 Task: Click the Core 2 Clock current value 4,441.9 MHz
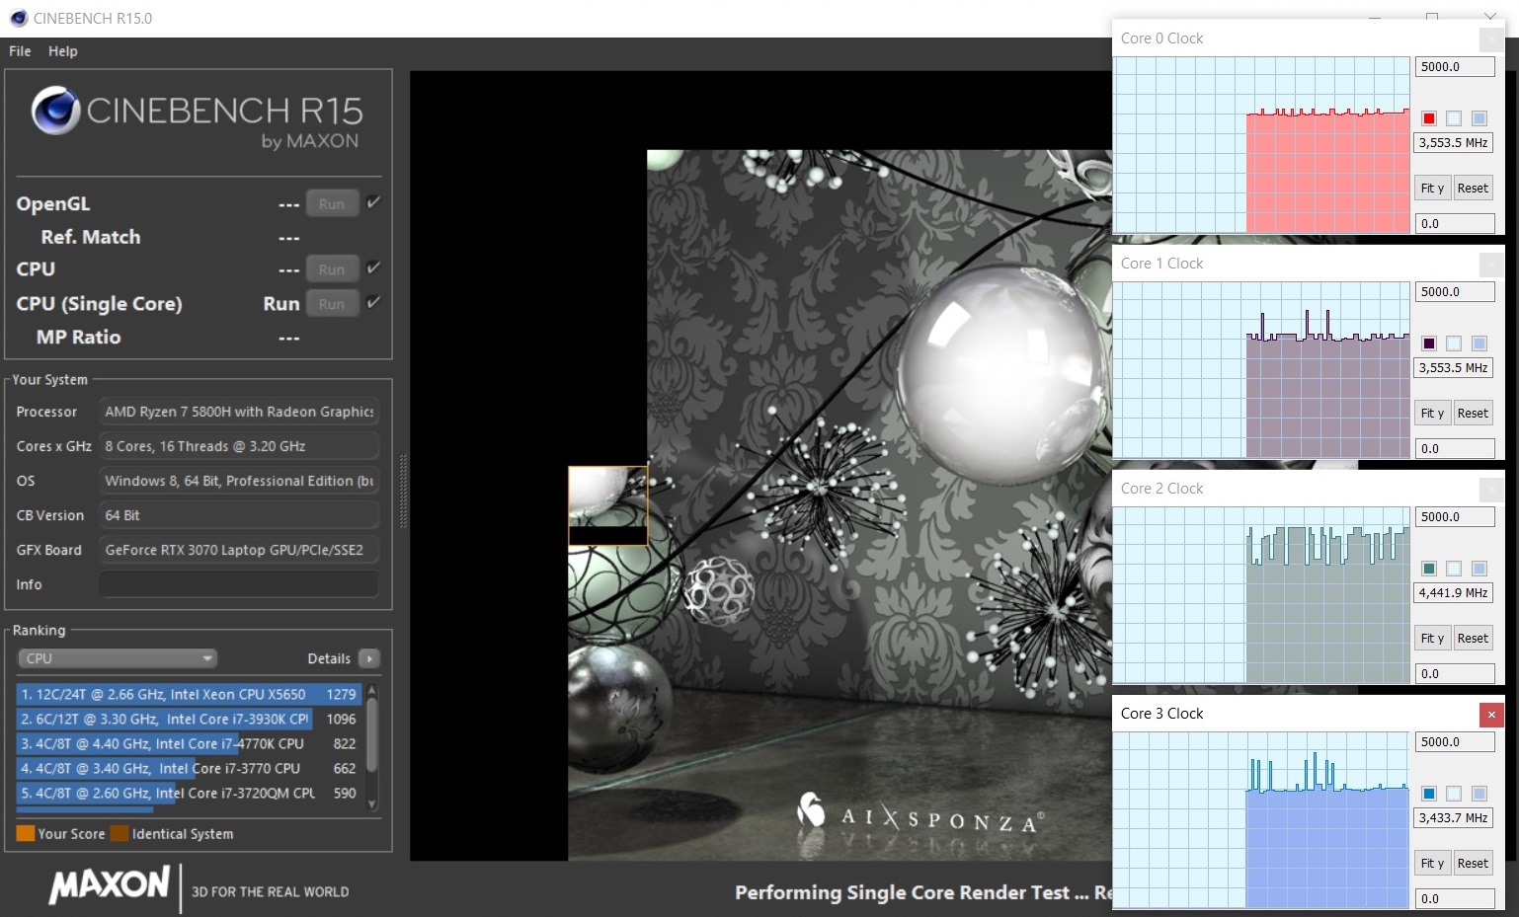coord(1455,593)
